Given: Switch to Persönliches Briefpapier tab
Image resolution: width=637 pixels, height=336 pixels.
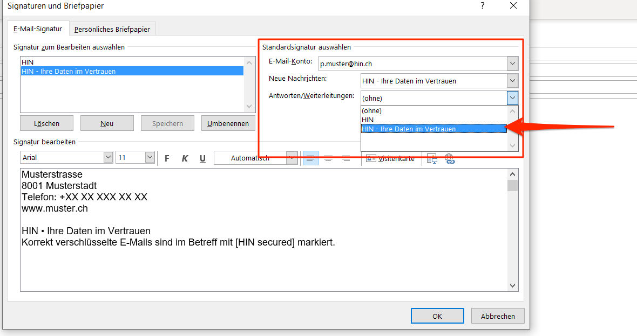Looking at the screenshot, I should pyautogui.click(x=112, y=29).
